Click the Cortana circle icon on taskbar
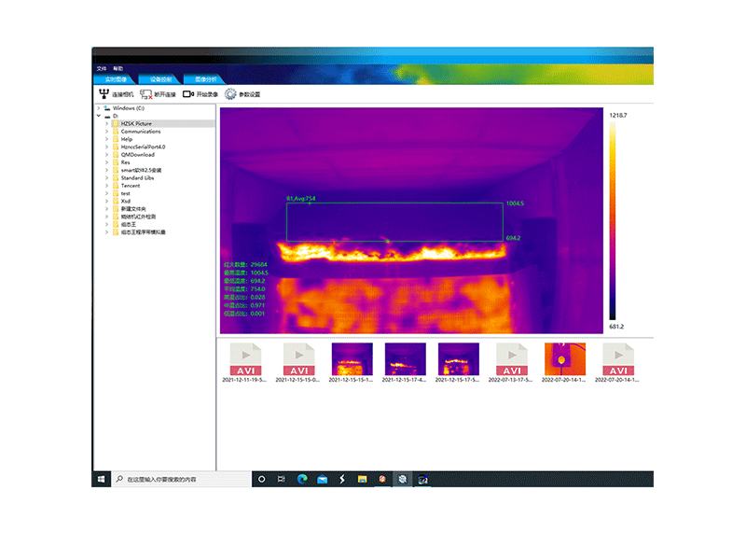 coord(261,479)
